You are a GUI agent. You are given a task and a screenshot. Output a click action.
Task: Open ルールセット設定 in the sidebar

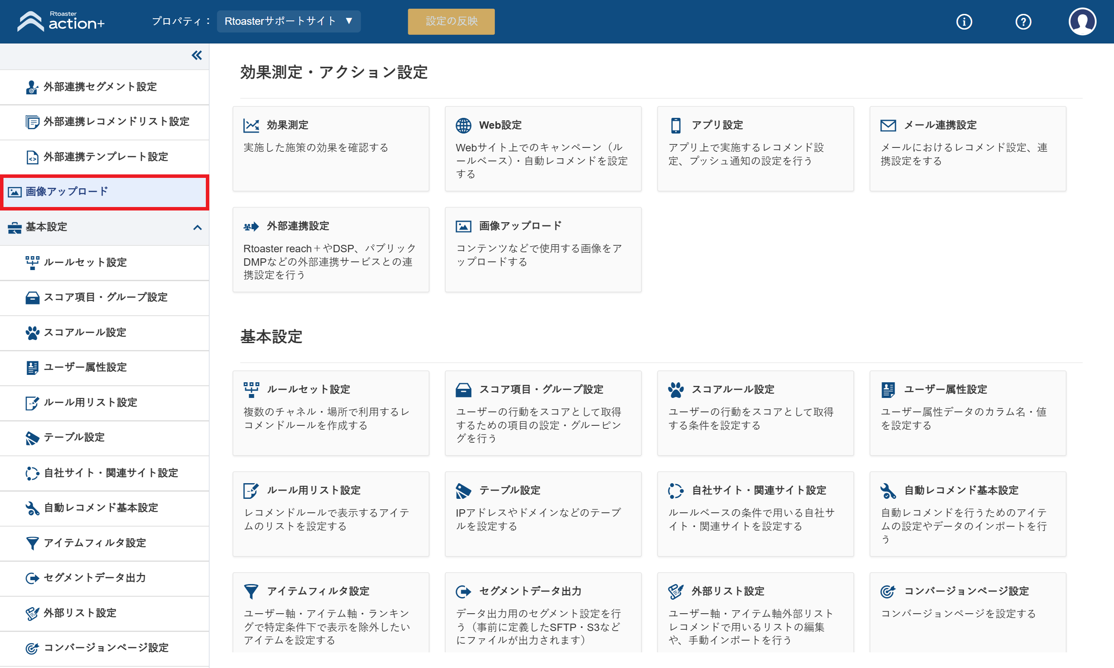pyautogui.click(x=104, y=262)
